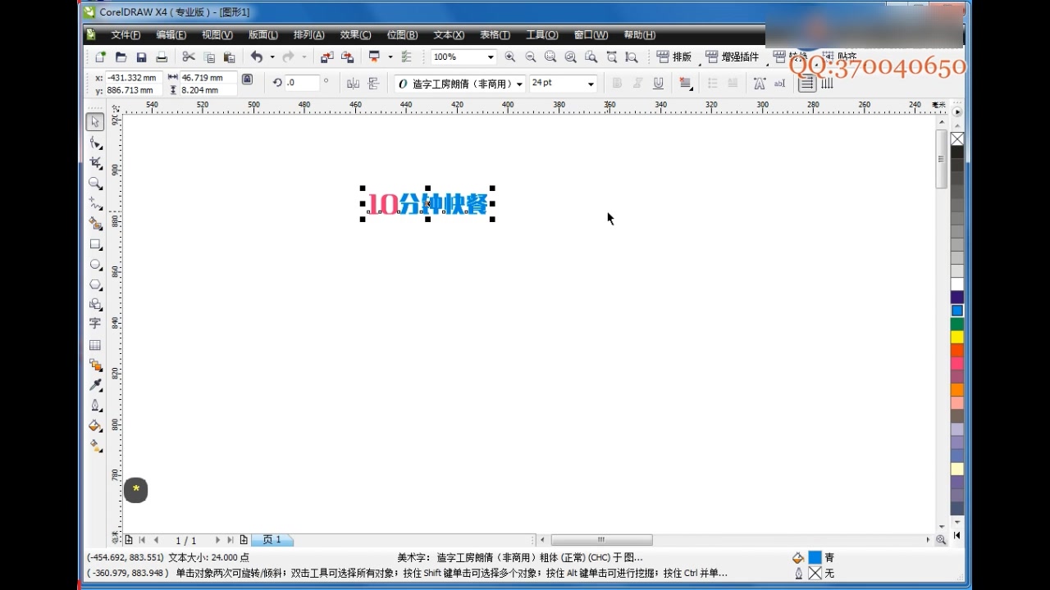
Task: Open the 编辑(E) menu
Action: click(171, 35)
